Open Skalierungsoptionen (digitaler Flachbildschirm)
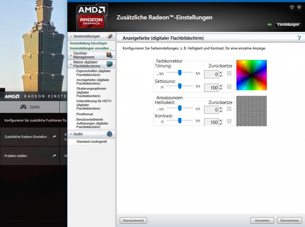 (x=91, y=92)
